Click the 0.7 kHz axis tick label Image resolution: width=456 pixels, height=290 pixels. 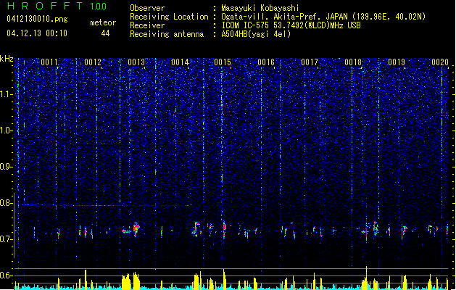tap(7, 240)
